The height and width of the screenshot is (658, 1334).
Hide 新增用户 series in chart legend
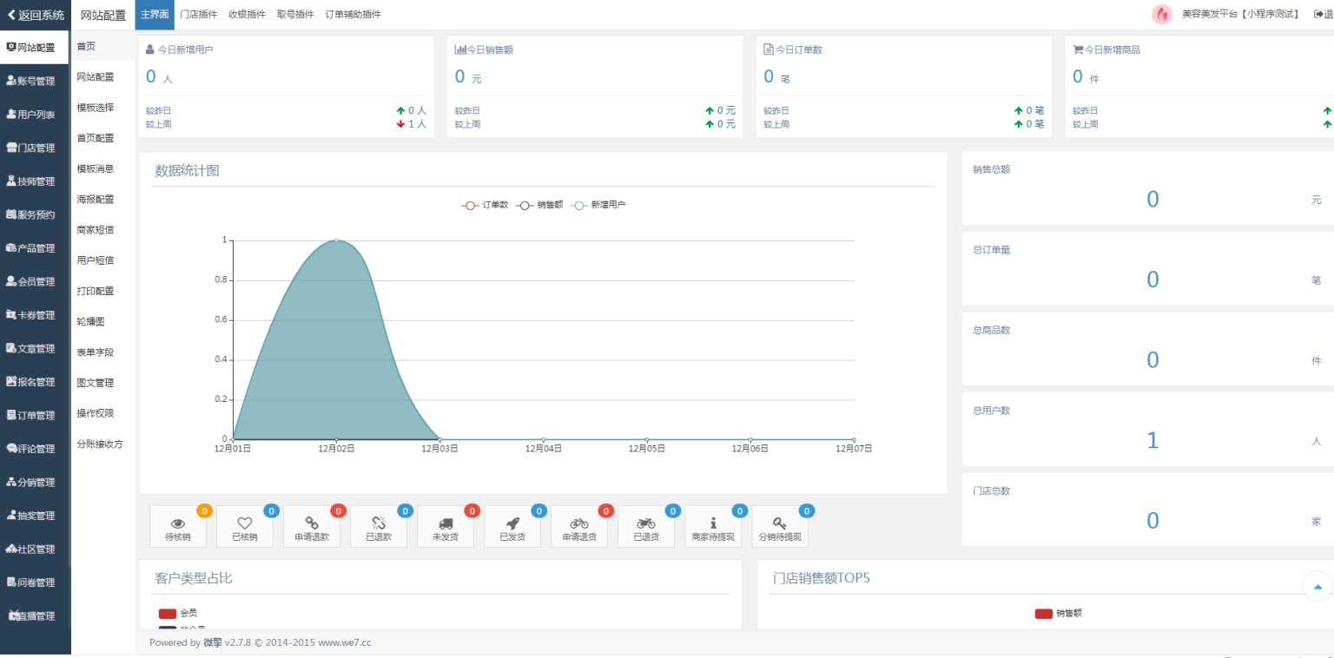coord(598,205)
